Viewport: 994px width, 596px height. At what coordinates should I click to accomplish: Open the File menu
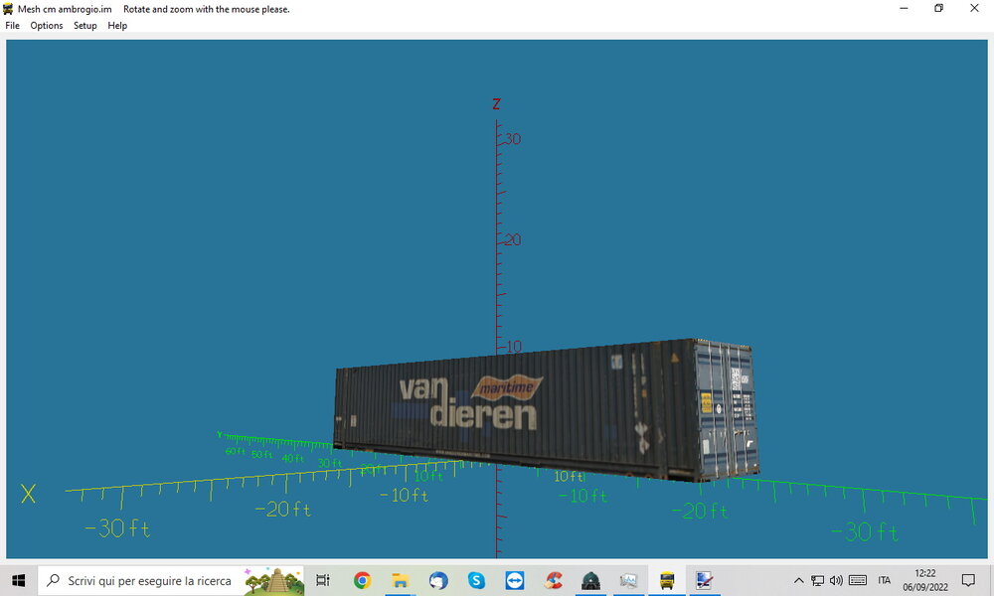click(x=12, y=26)
